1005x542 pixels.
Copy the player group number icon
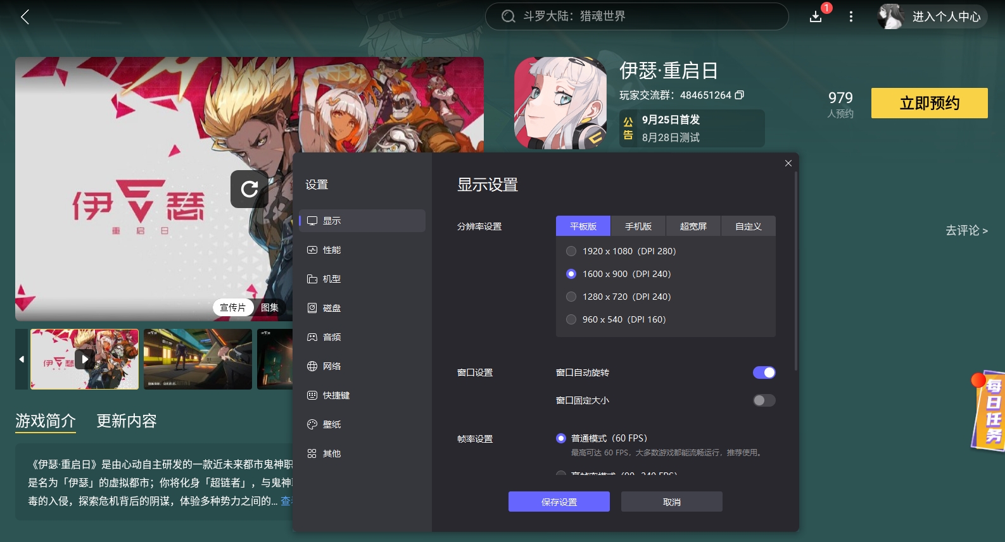click(739, 95)
